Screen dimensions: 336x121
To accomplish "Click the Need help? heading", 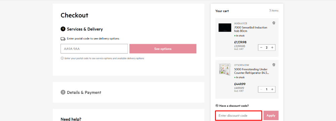I will [71, 119].
